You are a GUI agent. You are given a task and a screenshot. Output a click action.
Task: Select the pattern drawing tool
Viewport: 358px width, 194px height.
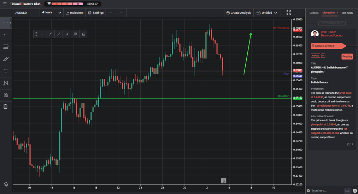[6, 83]
